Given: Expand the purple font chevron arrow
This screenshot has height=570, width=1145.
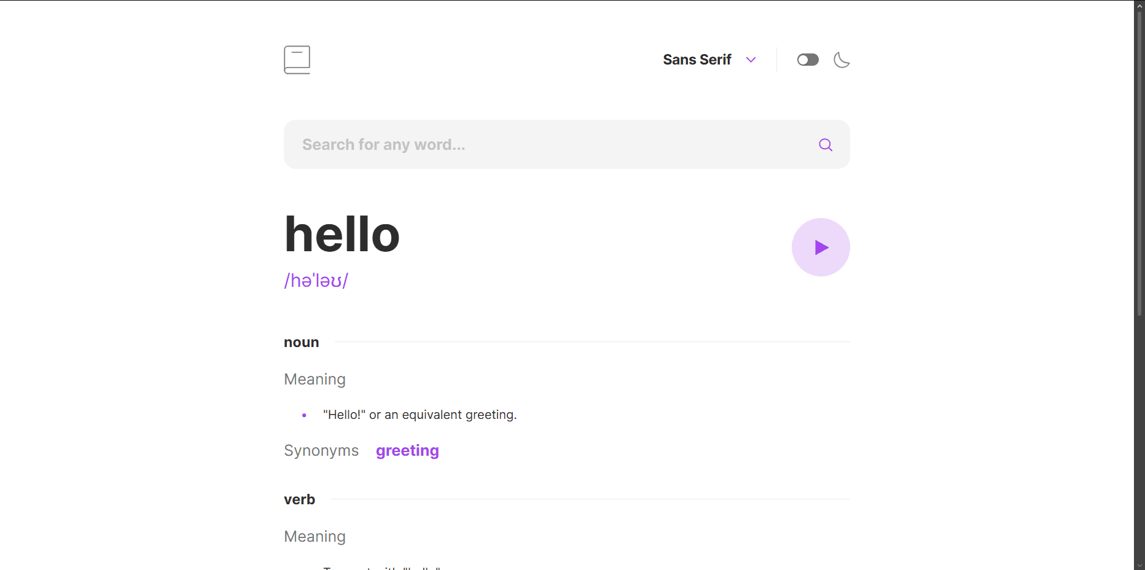Looking at the screenshot, I should pos(751,60).
